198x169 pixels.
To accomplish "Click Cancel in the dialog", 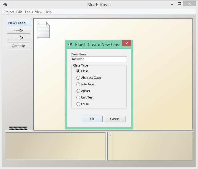I will [x=115, y=119].
